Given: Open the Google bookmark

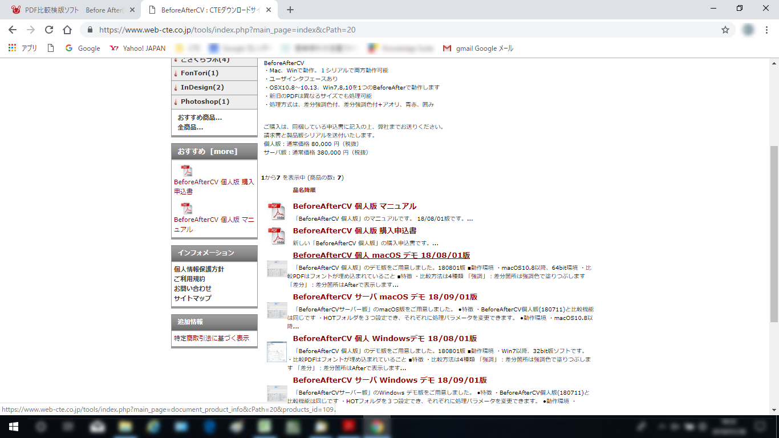Looking at the screenshot, I should point(83,48).
